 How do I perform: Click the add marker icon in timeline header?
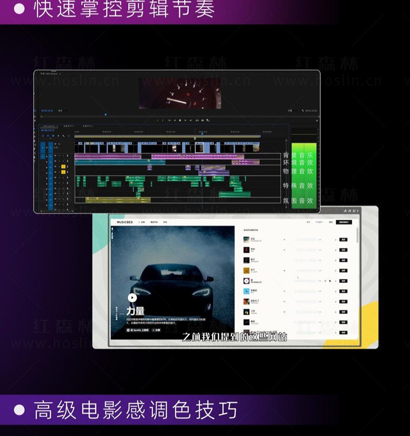58,136
